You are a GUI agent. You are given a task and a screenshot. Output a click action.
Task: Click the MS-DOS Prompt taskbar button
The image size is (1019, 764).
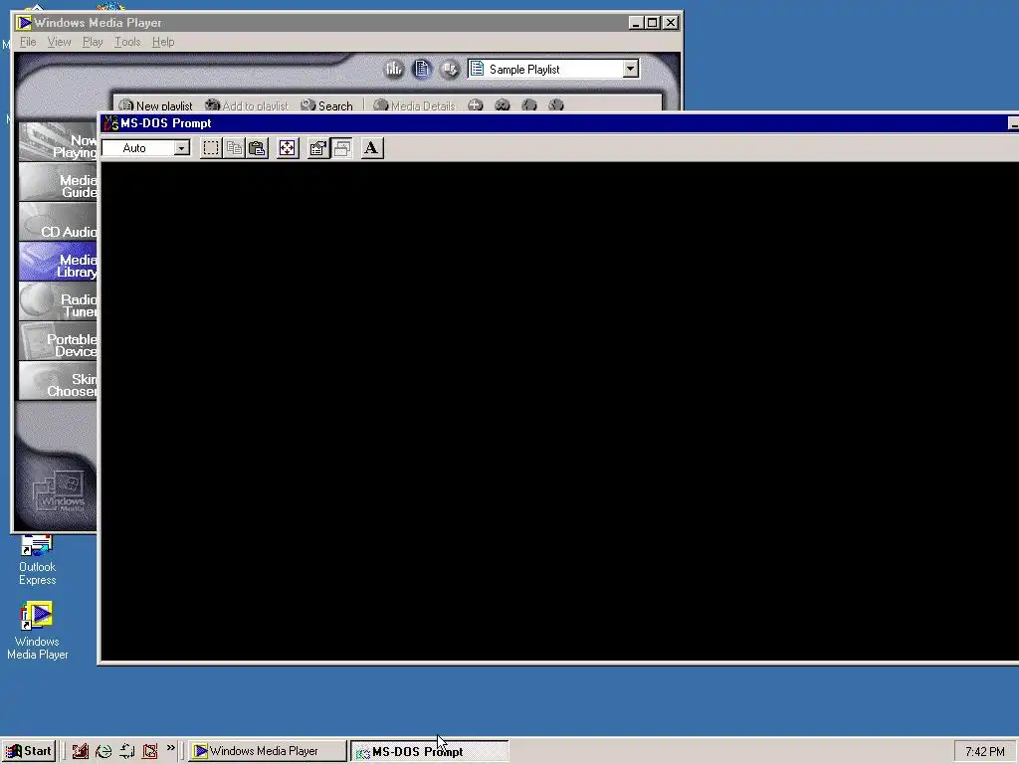(429, 751)
